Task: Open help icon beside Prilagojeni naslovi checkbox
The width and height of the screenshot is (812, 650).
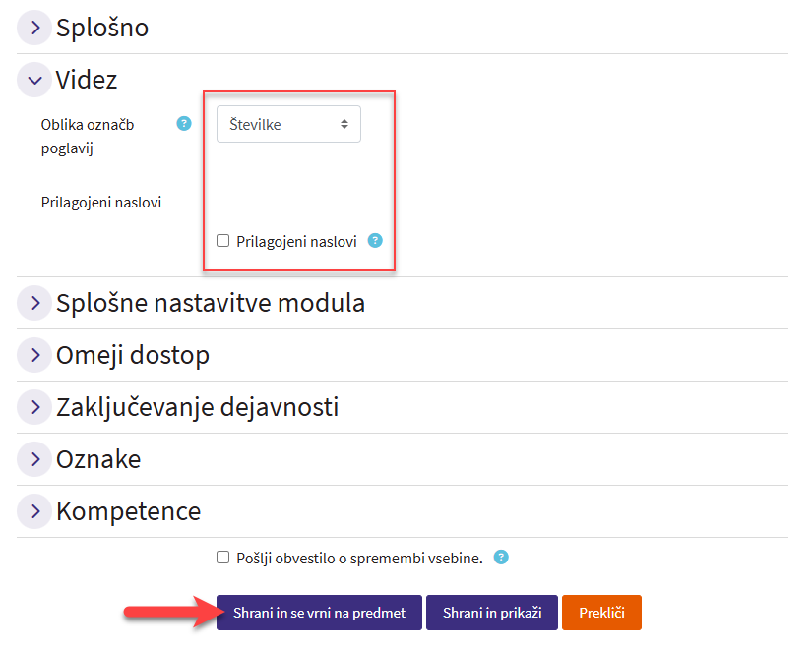Action: point(375,240)
